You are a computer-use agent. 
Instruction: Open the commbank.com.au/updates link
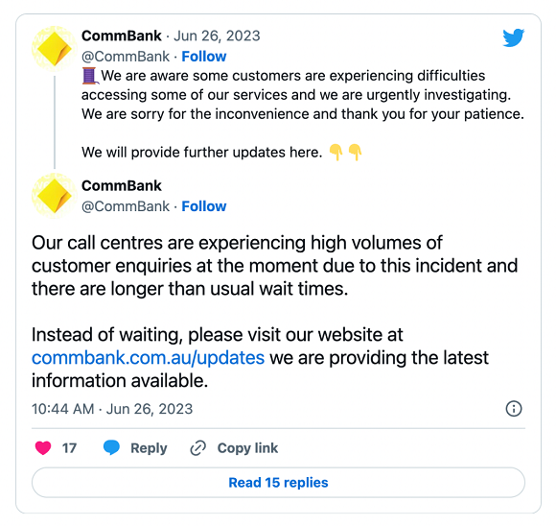click(148, 358)
